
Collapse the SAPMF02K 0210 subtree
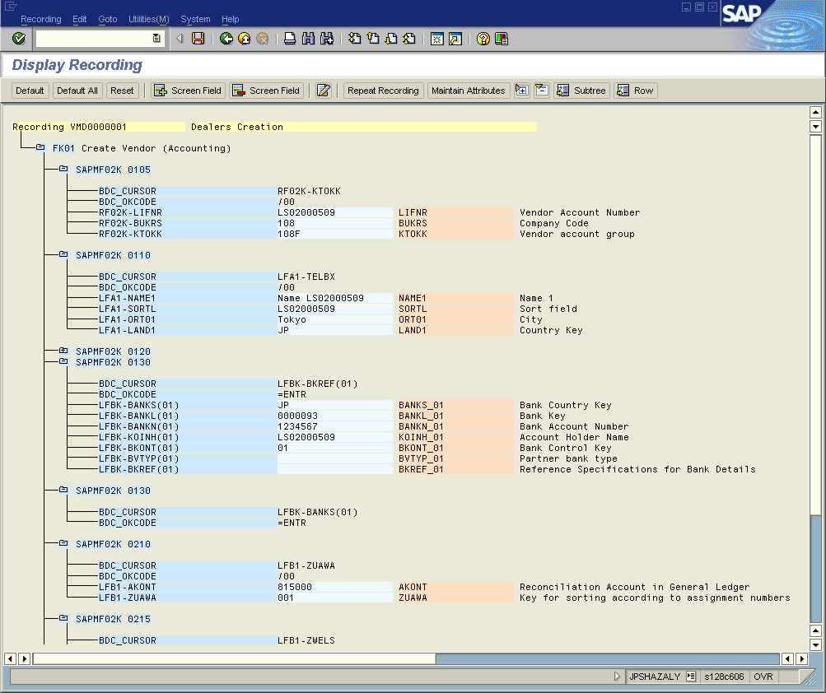[63, 544]
